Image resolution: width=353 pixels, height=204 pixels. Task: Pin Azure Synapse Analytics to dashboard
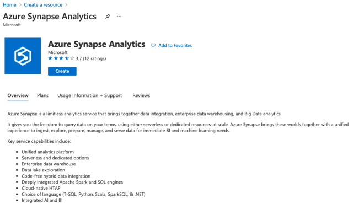[x=108, y=17]
